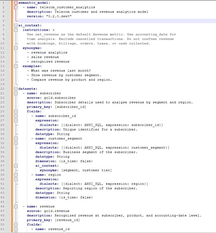This screenshot has height=233, width=216.
Task: Select line number 5 in the margin
Action: pyautogui.click(x=3, y=21)
